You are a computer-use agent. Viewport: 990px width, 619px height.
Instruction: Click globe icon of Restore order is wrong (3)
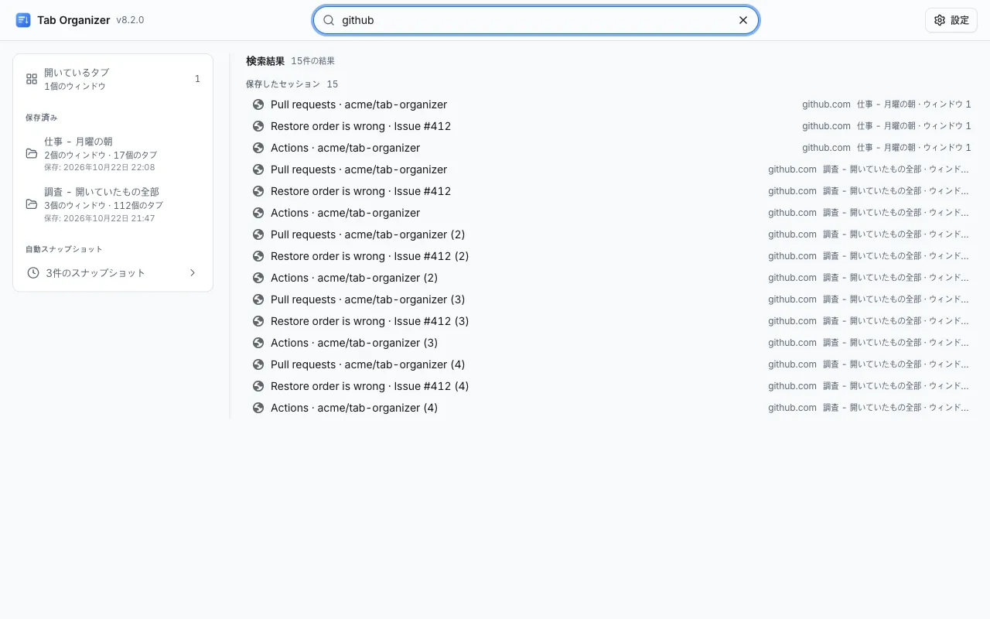258,321
